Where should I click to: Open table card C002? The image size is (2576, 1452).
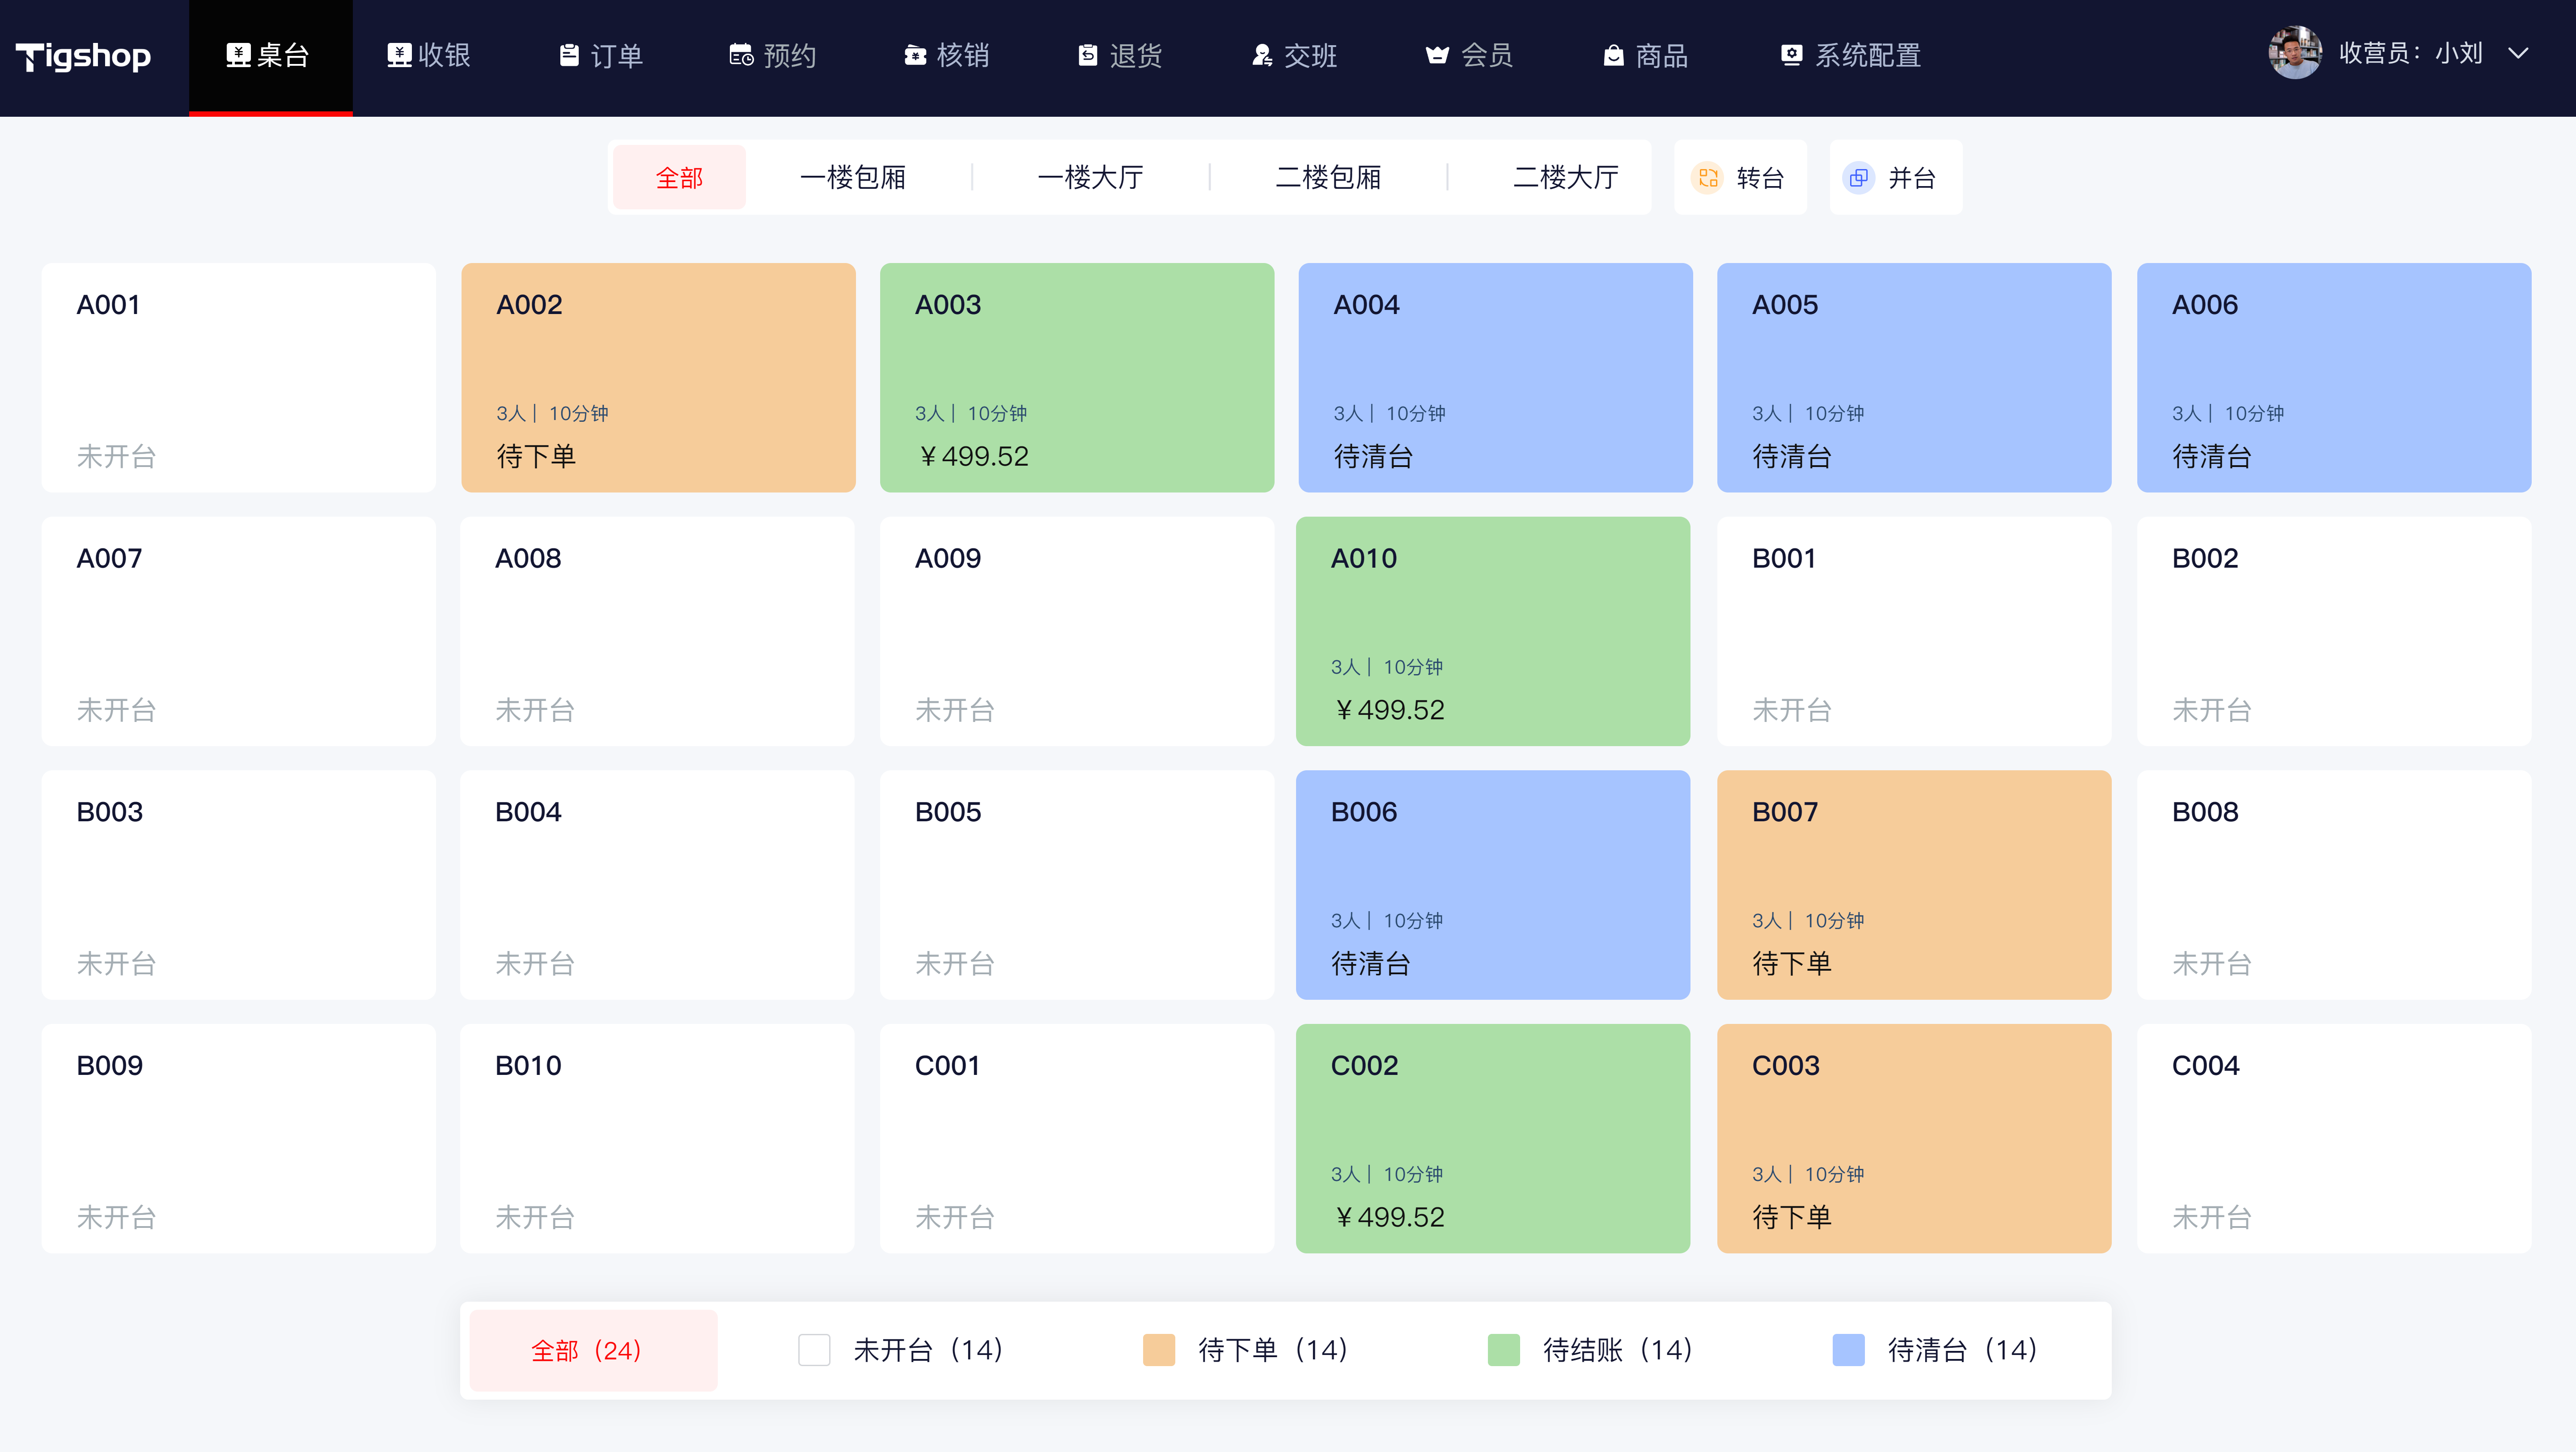(x=1493, y=1139)
